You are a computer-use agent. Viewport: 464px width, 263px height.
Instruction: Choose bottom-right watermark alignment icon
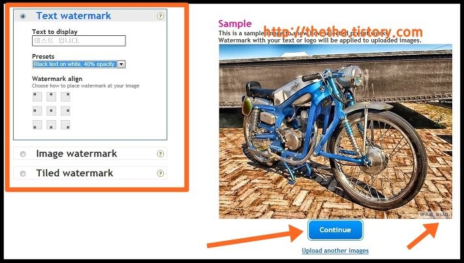point(65,125)
